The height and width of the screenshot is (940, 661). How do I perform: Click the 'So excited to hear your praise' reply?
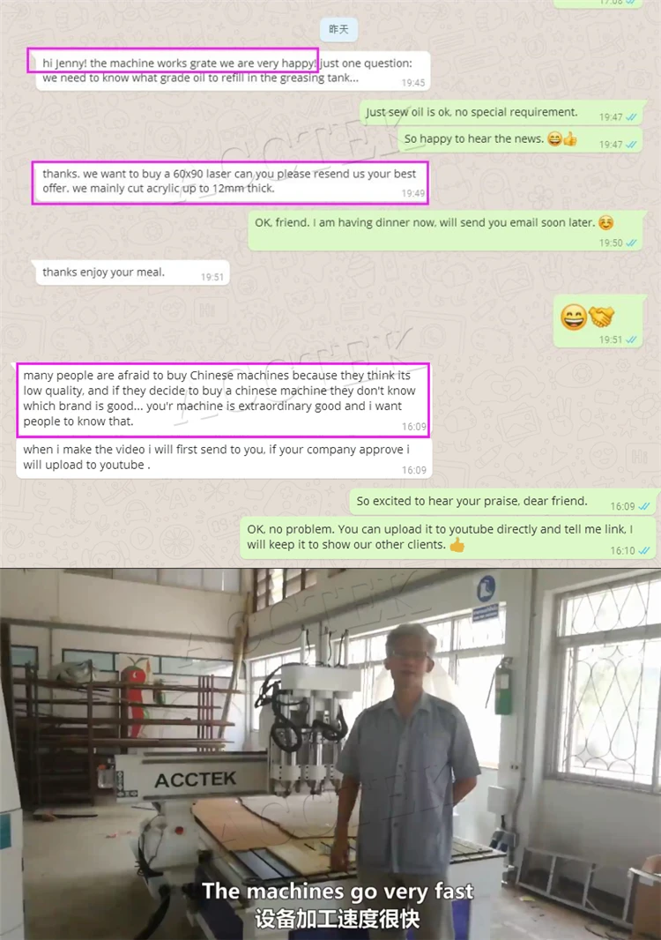501,502
